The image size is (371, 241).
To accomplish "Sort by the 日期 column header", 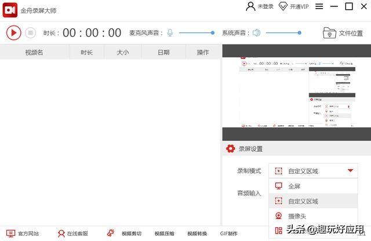I will pos(163,52).
